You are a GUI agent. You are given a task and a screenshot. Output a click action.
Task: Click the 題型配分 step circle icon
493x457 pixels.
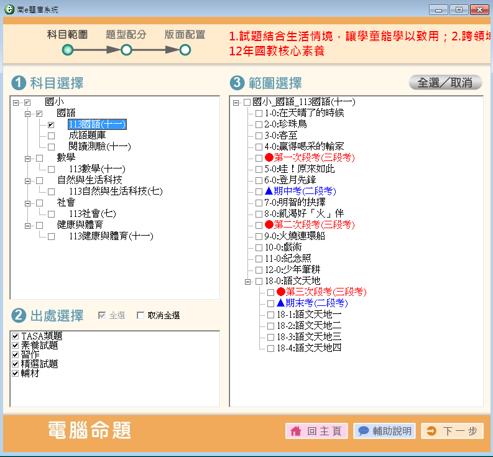(126, 50)
